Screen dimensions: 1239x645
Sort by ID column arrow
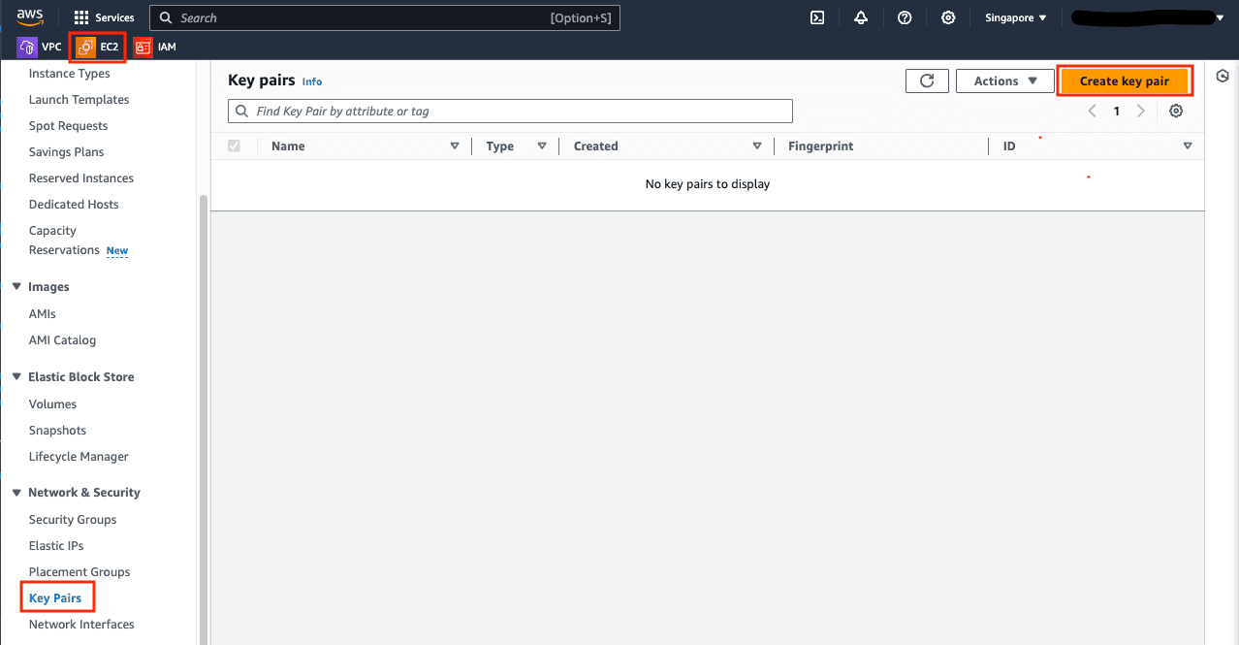(x=1188, y=146)
